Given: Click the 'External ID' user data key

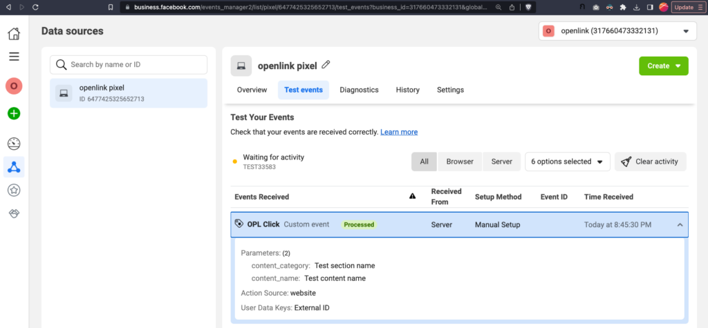Looking at the screenshot, I should [x=312, y=308].
